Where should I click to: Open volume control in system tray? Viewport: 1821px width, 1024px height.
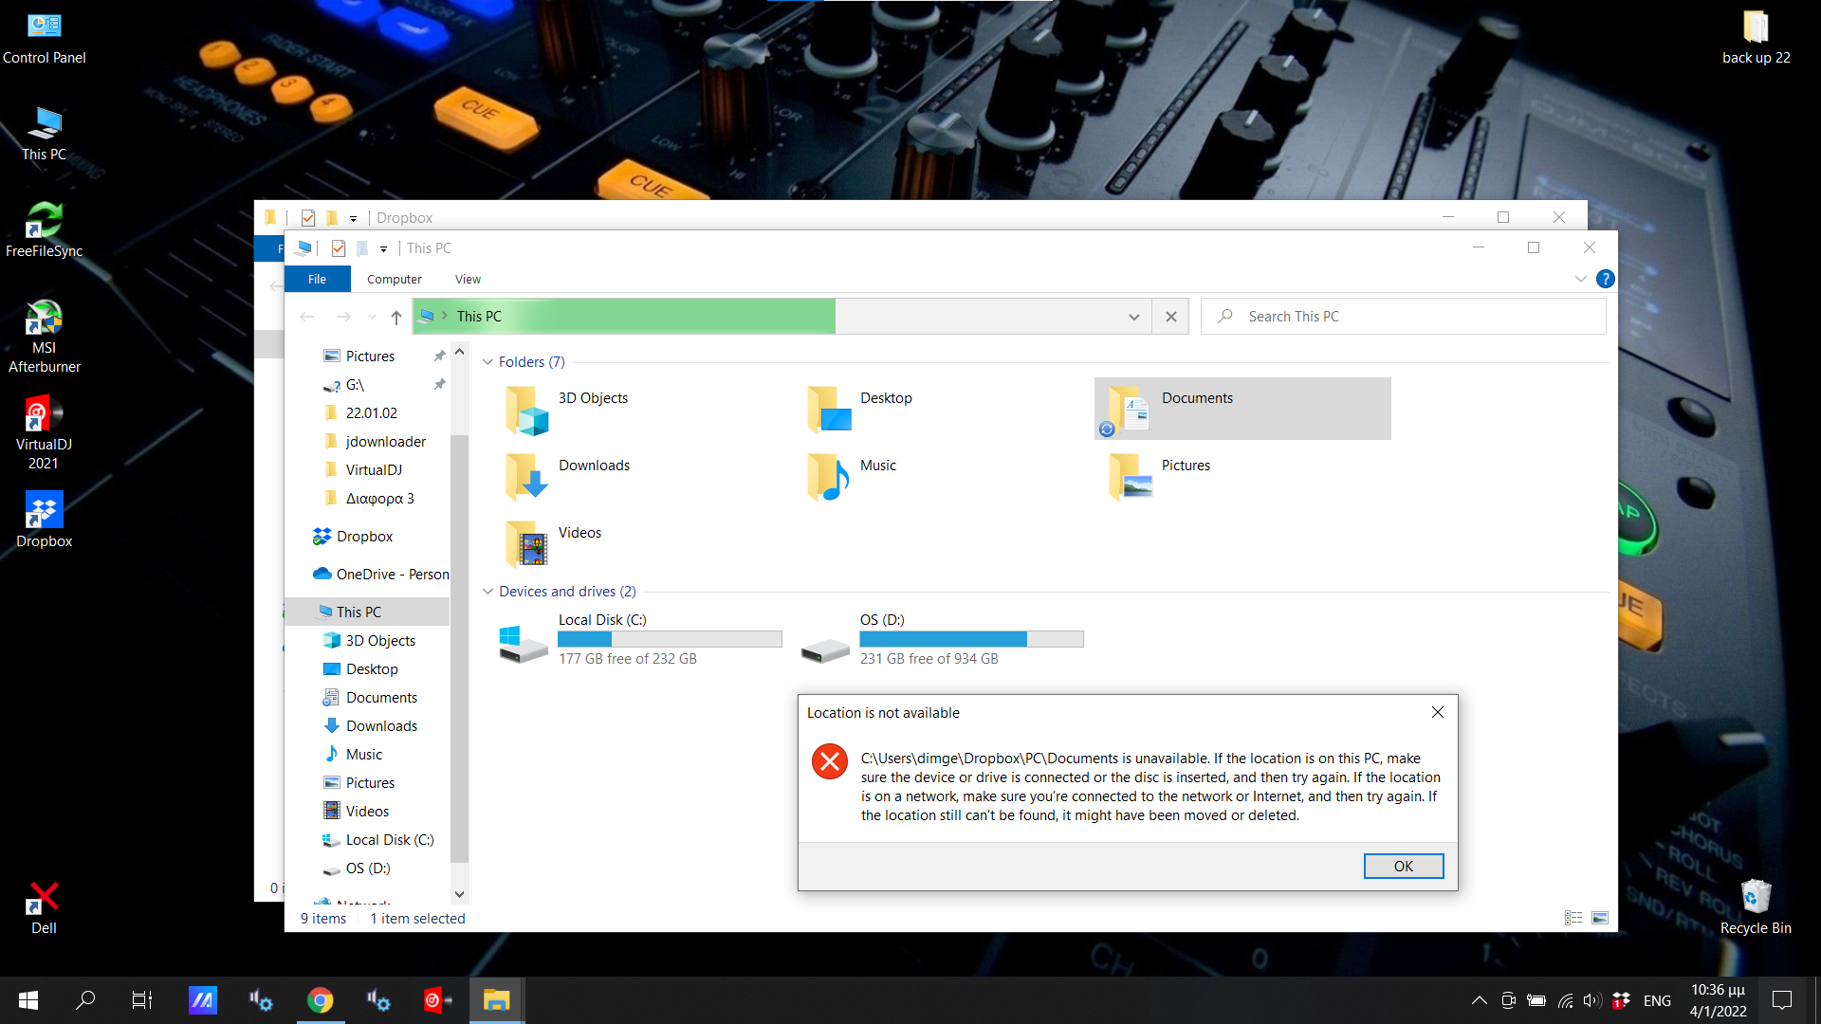1591,1000
